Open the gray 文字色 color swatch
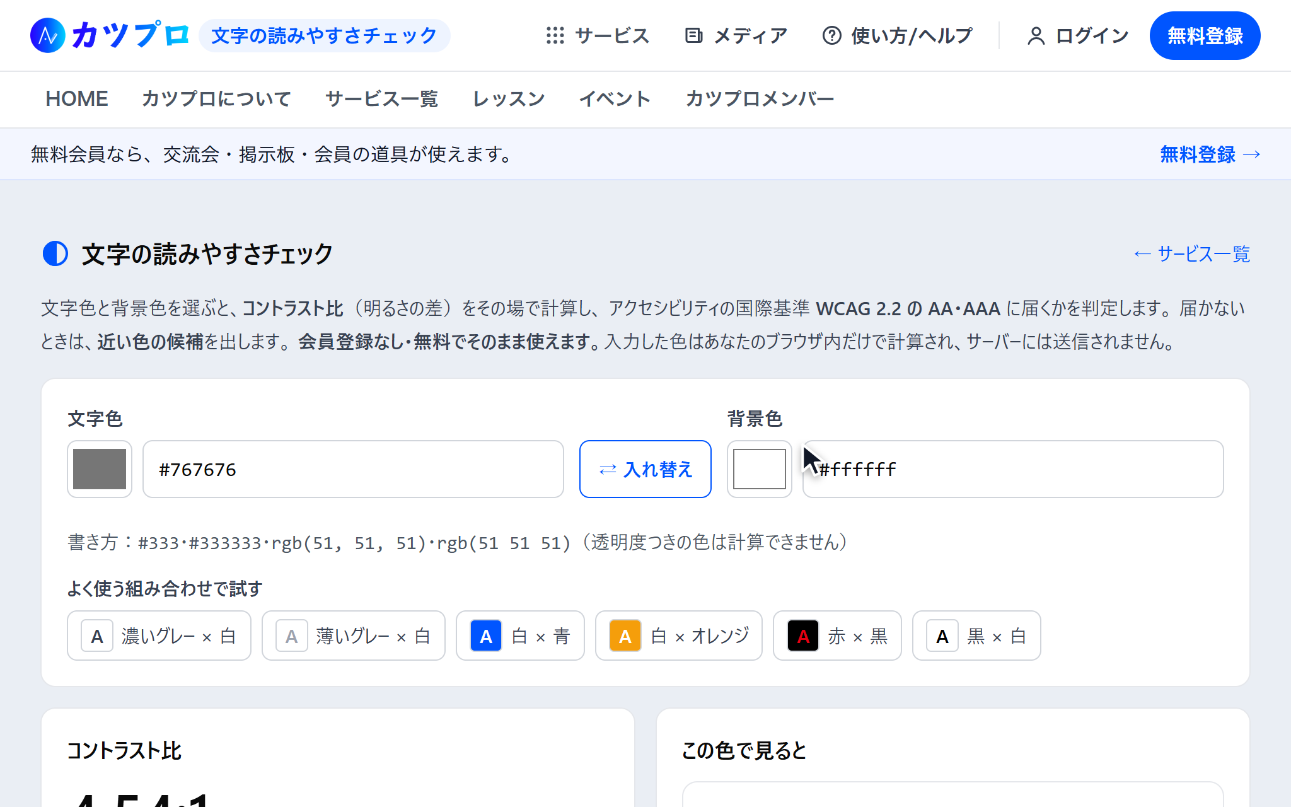This screenshot has width=1291, height=807. pyautogui.click(x=100, y=469)
